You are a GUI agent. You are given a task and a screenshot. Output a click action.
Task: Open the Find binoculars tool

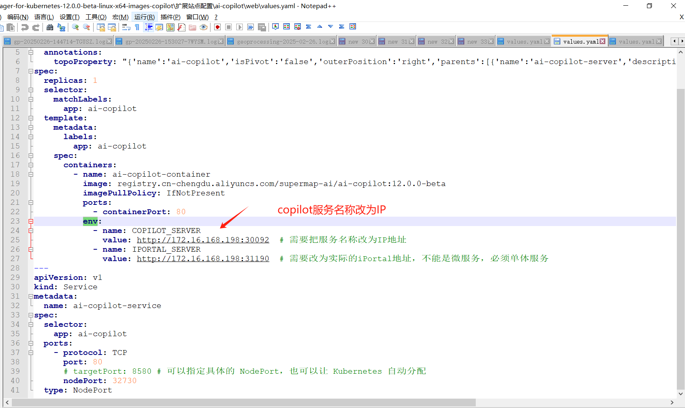tap(50, 27)
